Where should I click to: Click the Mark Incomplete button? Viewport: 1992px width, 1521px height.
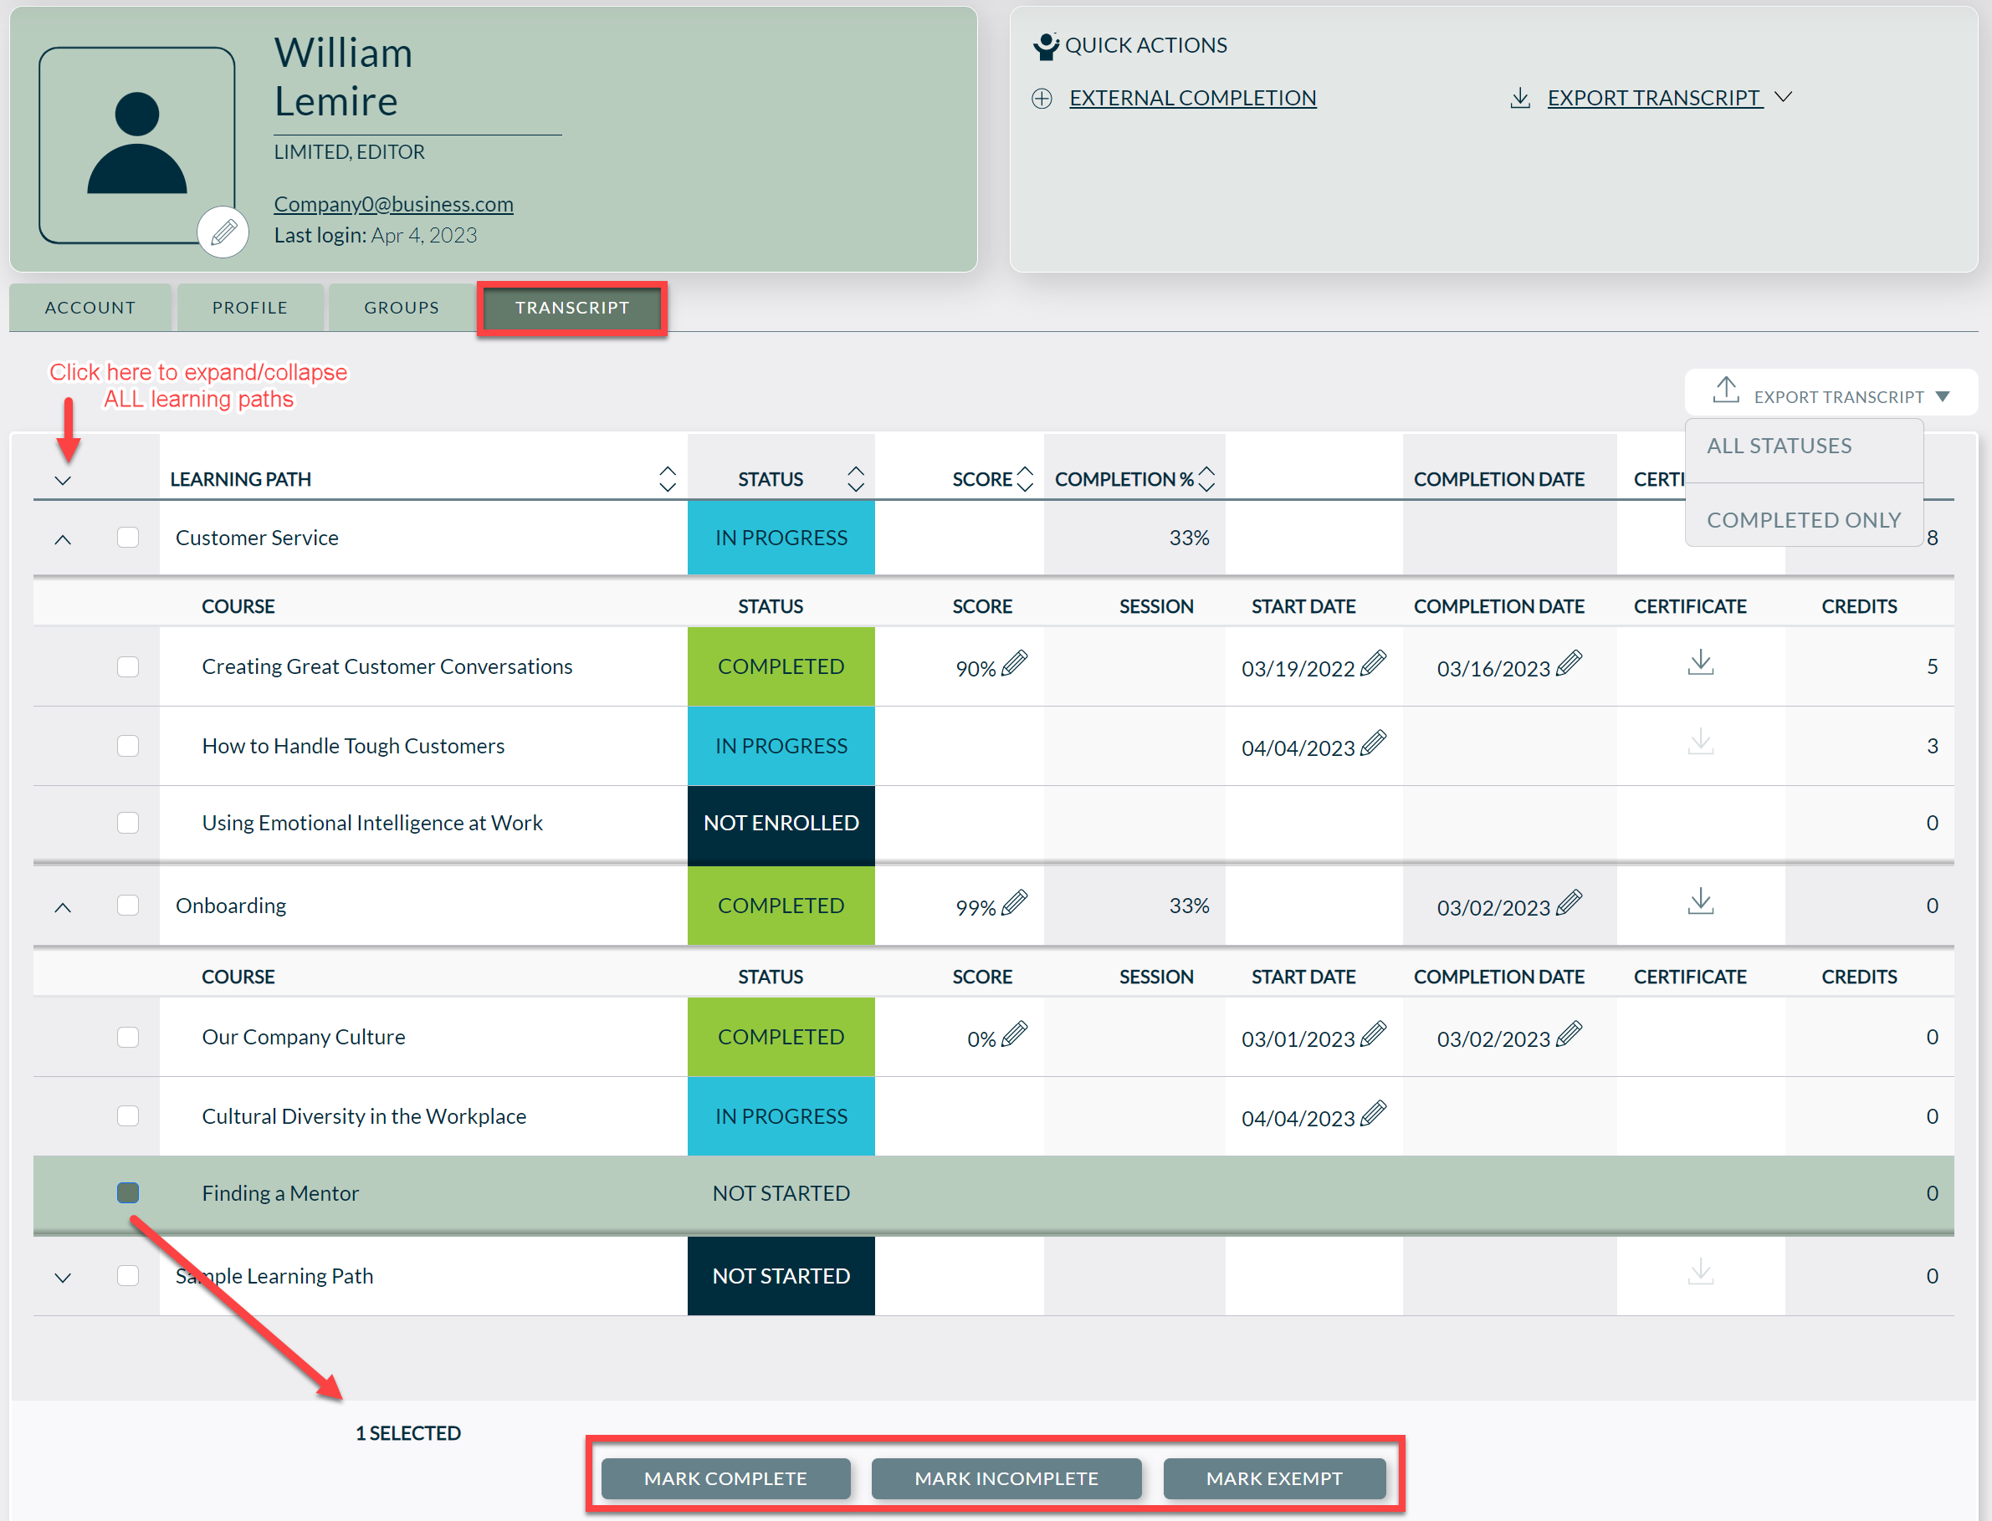click(1006, 1478)
